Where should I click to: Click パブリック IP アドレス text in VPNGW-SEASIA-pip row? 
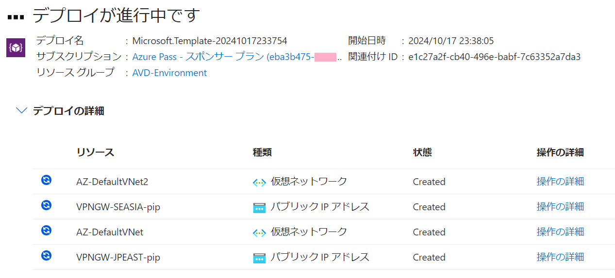[320, 206]
